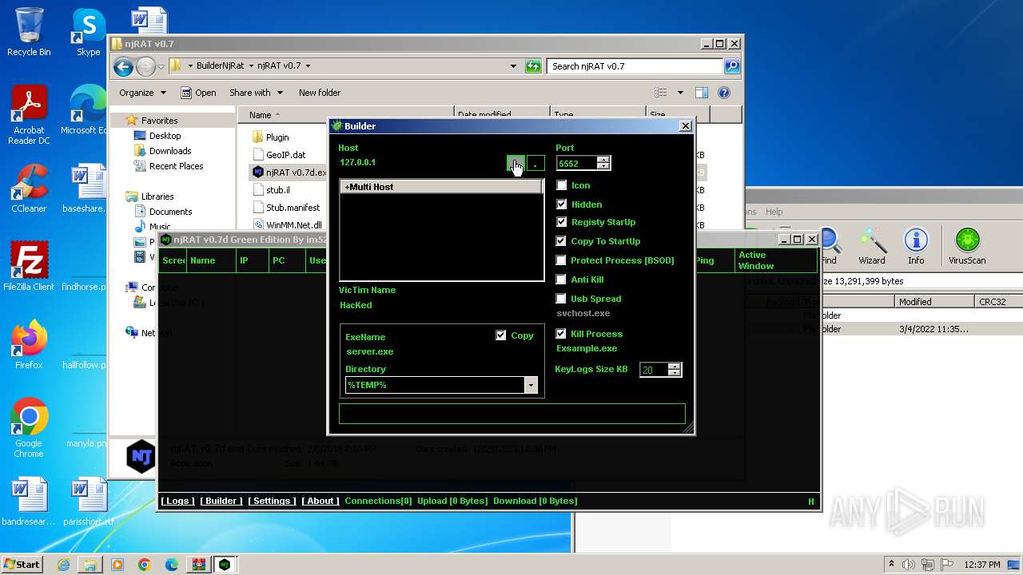Select the GeoIP.dat file
The image size is (1023, 575).
click(278, 155)
